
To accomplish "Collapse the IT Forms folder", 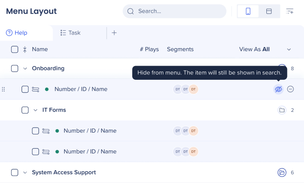I will coord(35,110).
